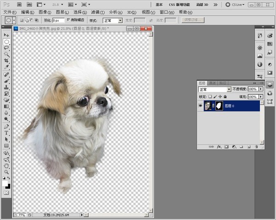The height and width of the screenshot is (220, 276).
Task: Select the Hand tool
Action: click(6, 165)
